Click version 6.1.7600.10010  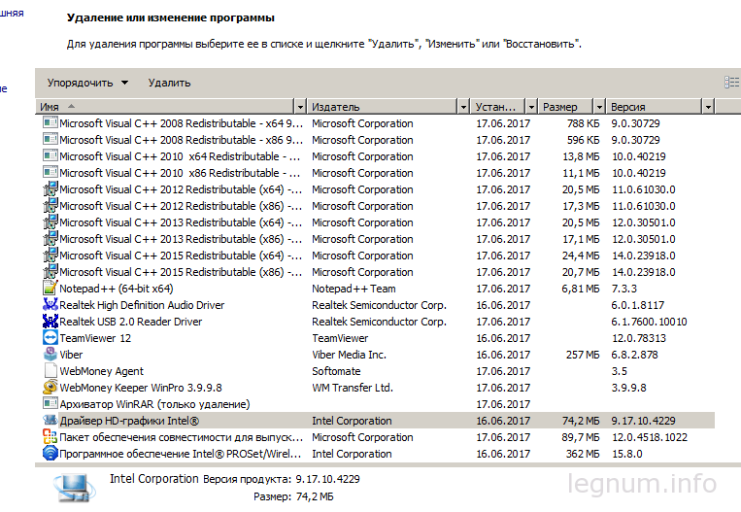point(649,322)
